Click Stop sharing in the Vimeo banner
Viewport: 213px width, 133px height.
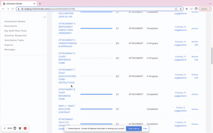pos(134,128)
